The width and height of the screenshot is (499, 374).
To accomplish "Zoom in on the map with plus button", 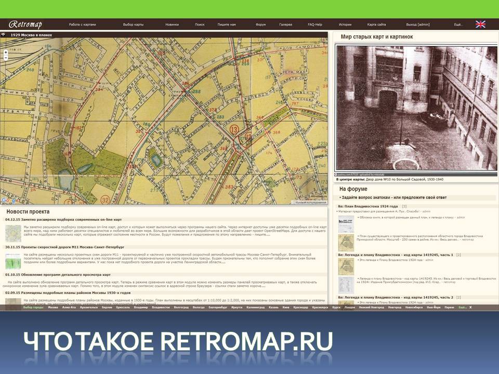I will [x=6, y=52].
